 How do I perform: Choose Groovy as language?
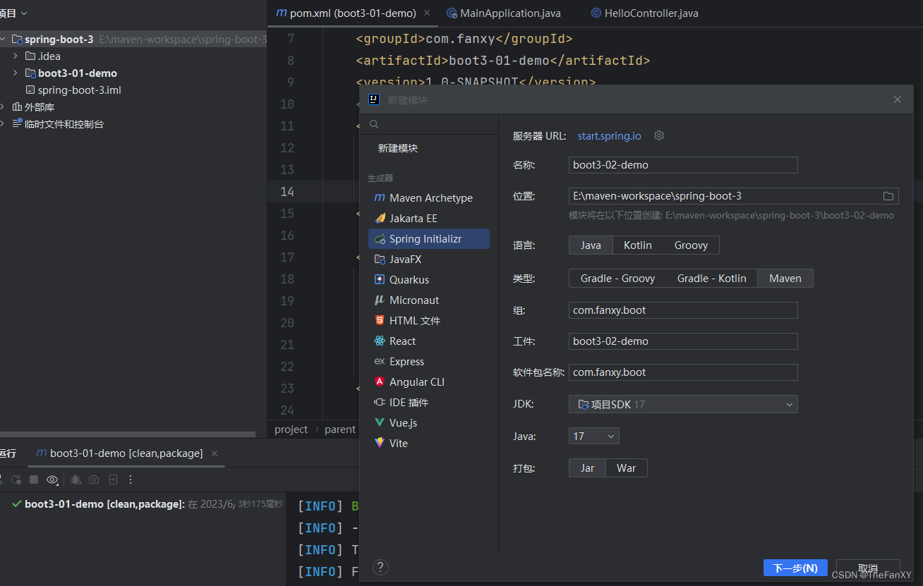tap(691, 245)
